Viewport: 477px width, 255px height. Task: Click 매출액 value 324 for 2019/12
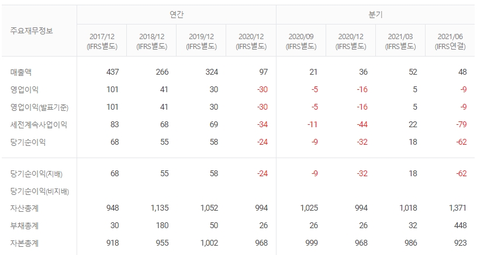212,72
